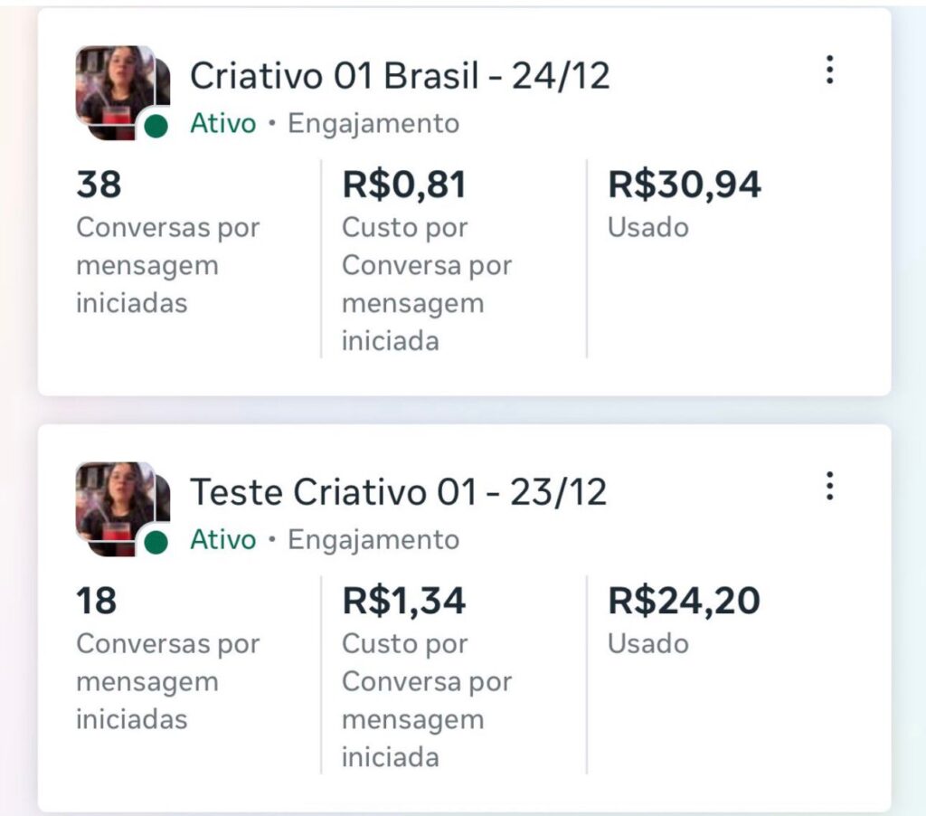This screenshot has height=816, width=926.
Task: Click the green active dot on Teste Criativo 01
Action: coord(156,542)
